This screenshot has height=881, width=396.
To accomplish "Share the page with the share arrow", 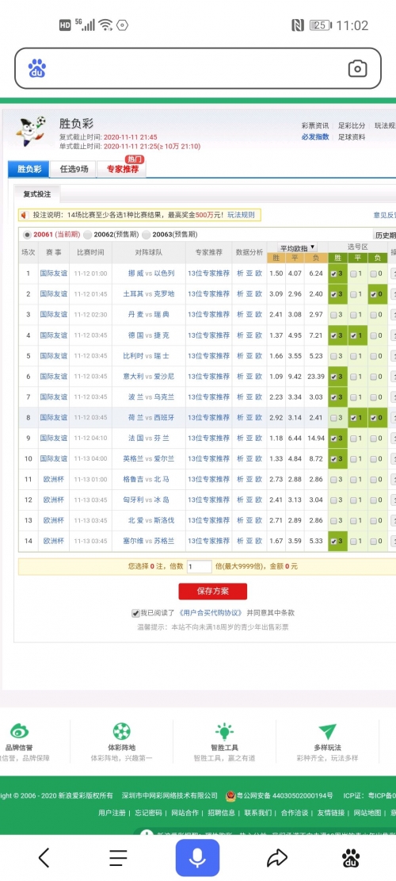I will pyautogui.click(x=276, y=857).
